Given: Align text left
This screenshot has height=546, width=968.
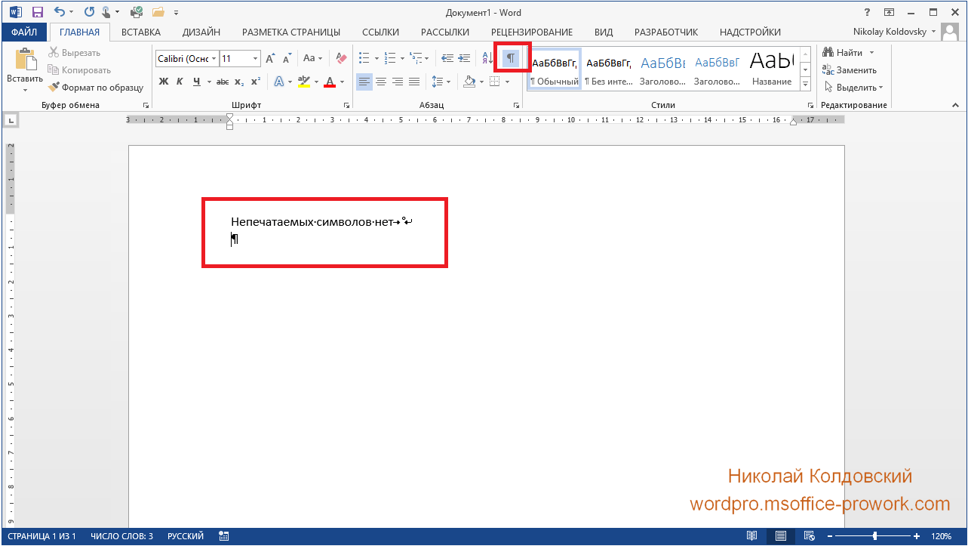Looking at the screenshot, I should (x=364, y=82).
